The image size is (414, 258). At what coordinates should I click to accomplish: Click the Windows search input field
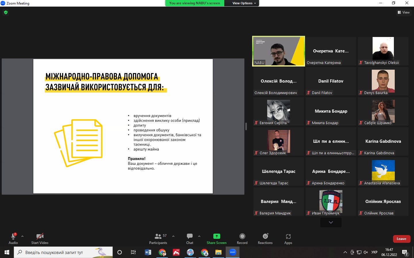(57, 252)
